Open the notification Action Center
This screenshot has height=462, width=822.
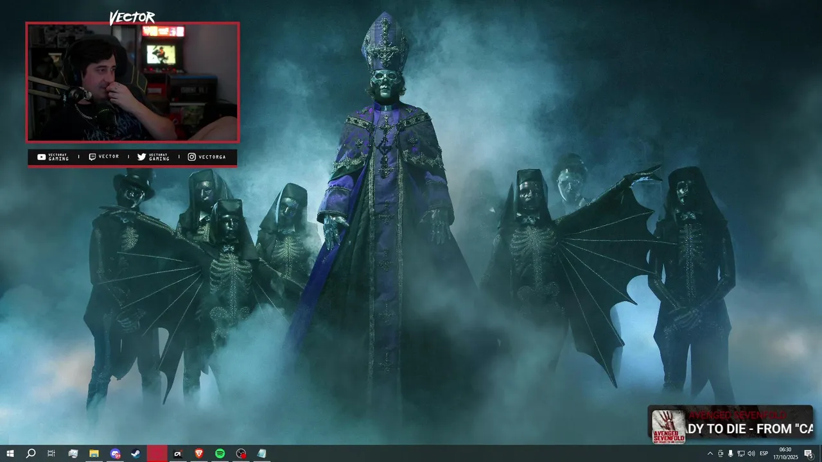click(x=809, y=454)
